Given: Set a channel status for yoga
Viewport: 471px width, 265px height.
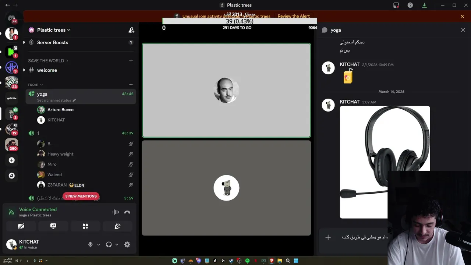Looking at the screenshot, I should coord(56,100).
